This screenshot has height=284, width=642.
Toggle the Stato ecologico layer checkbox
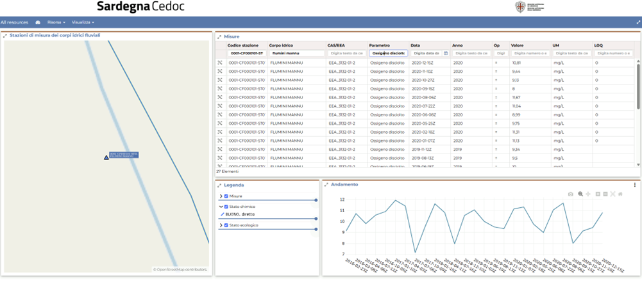(226, 225)
